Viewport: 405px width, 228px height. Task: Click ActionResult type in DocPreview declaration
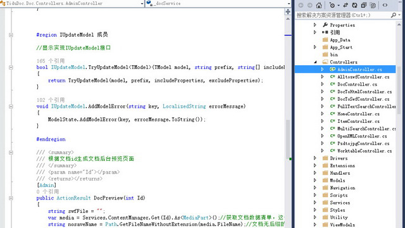73,198
